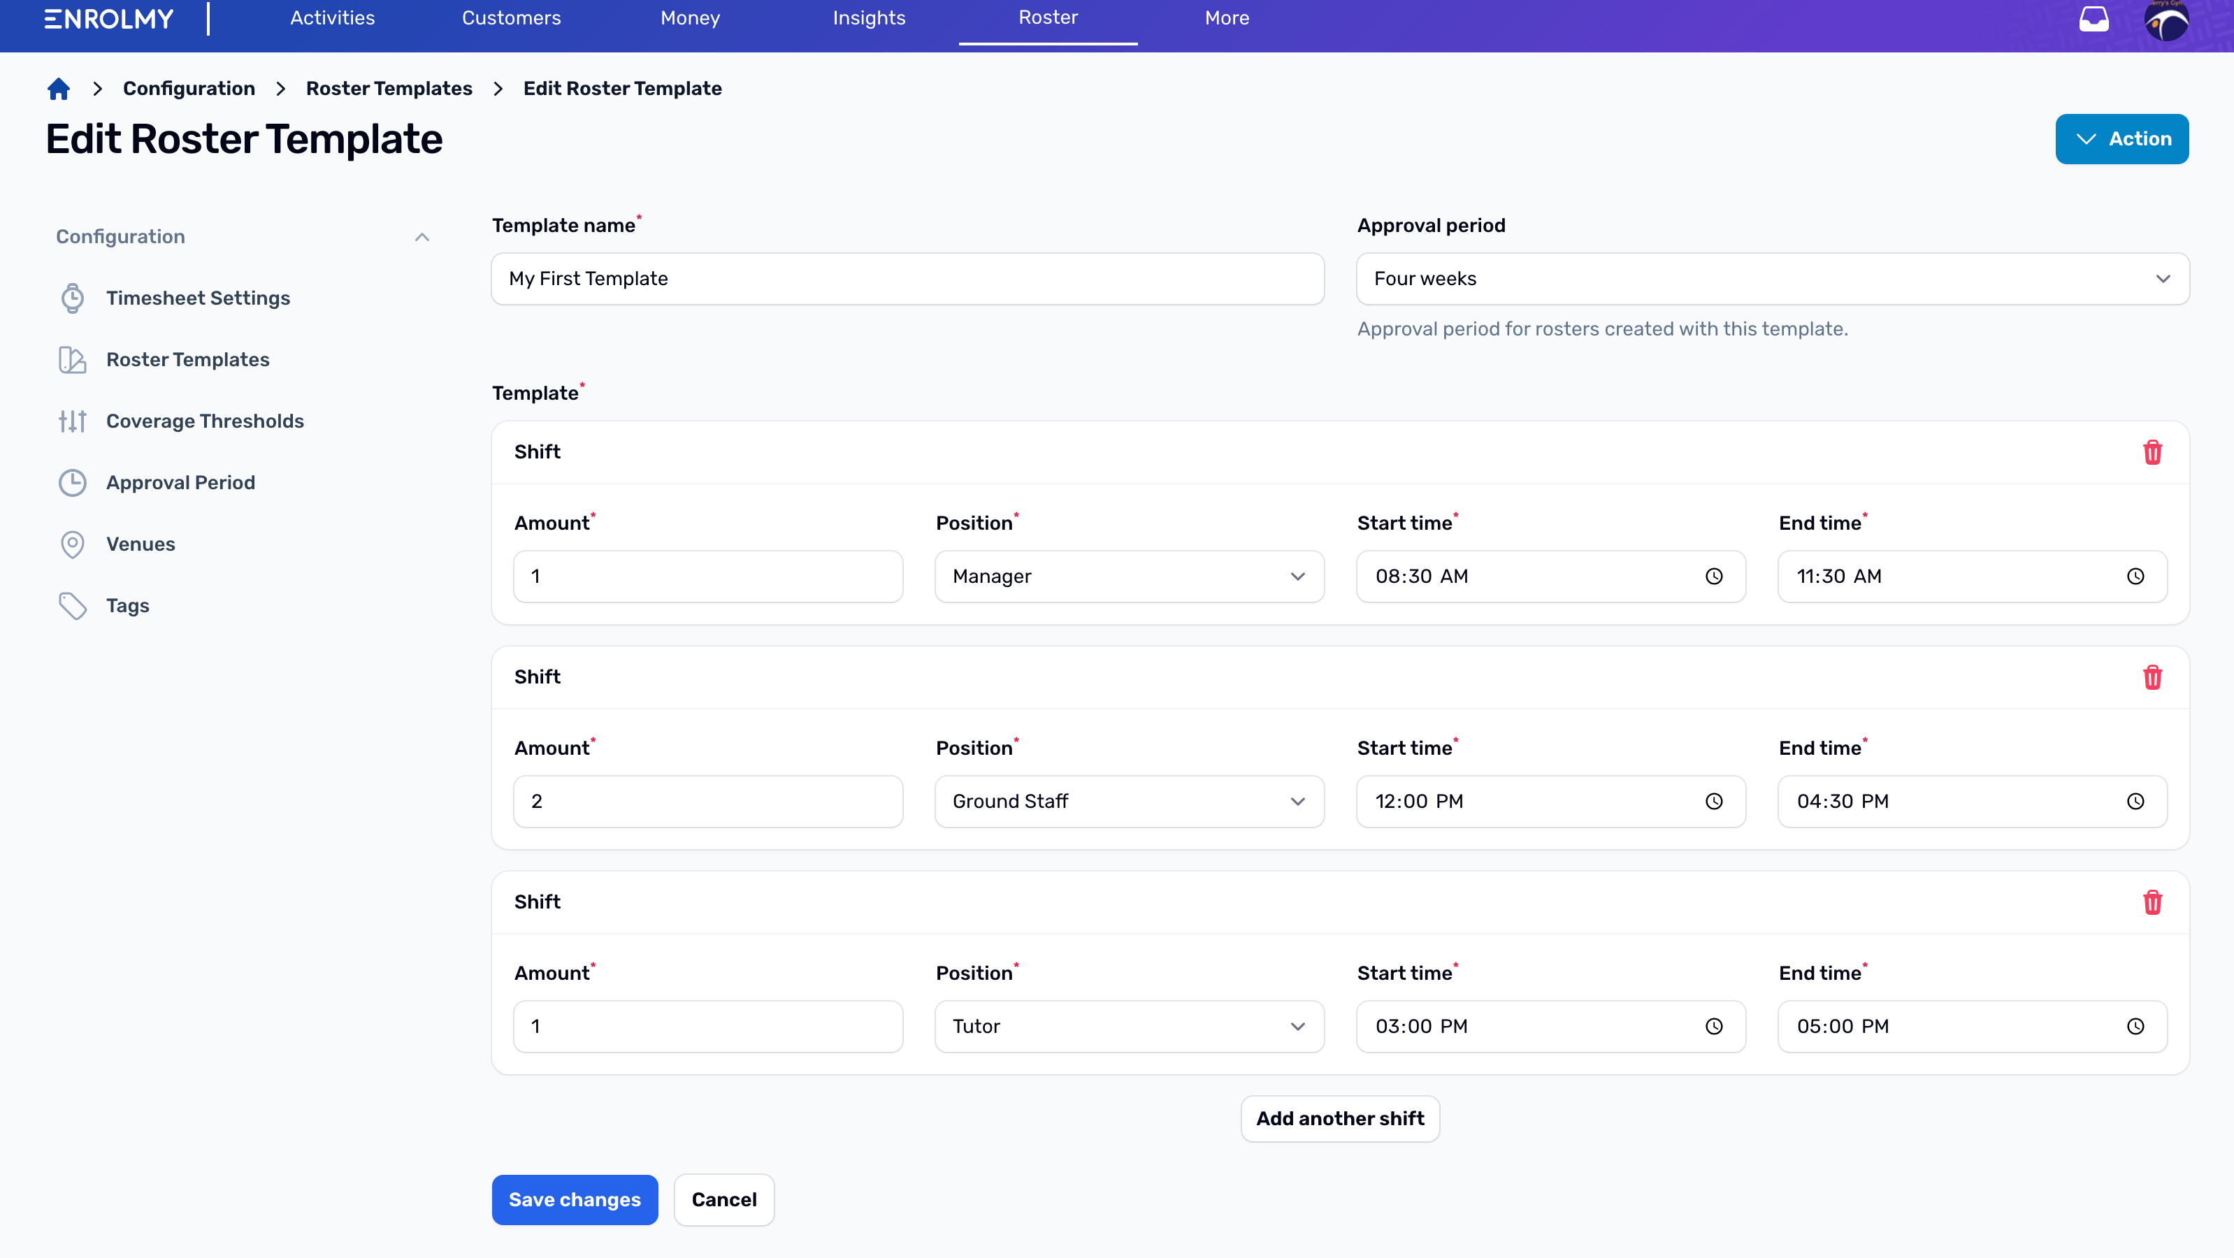Click the Timesheet Settings icon
2234x1258 pixels.
72,298
